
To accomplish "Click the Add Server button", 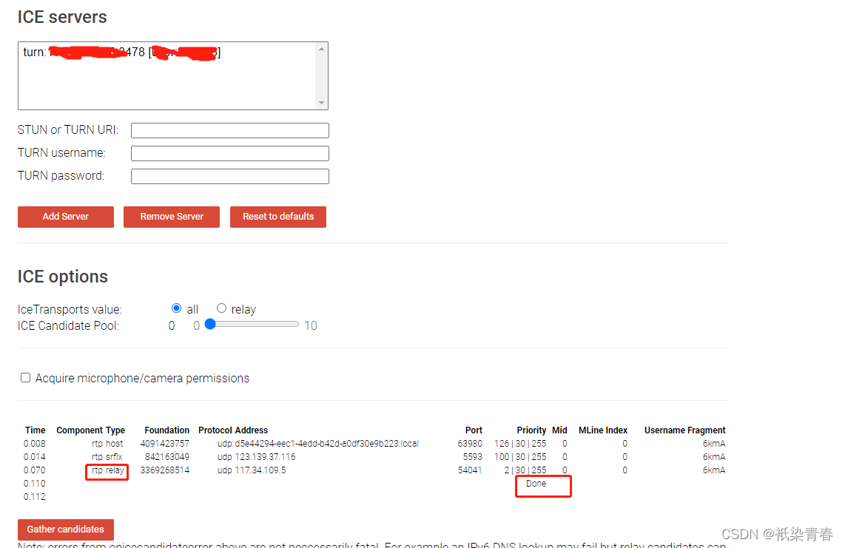I will pos(65,217).
